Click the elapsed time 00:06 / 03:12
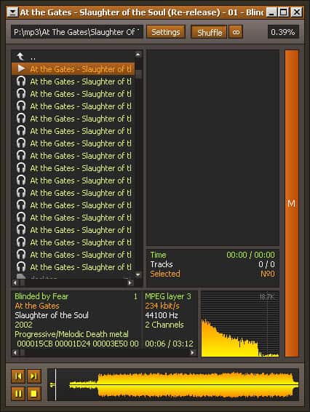 [169, 344]
